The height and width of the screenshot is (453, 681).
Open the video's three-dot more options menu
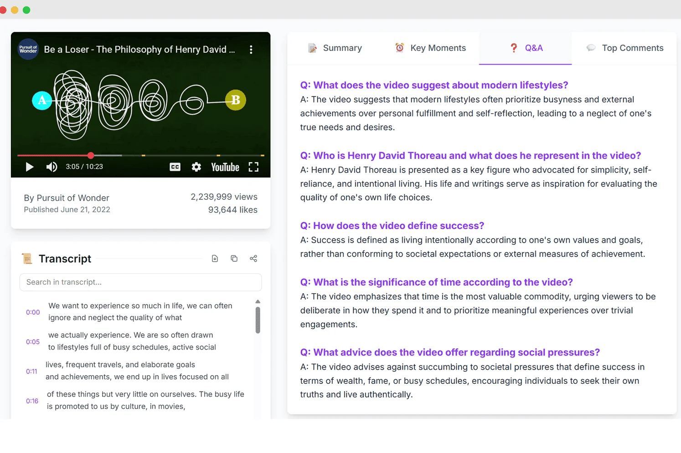[x=251, y=50]
